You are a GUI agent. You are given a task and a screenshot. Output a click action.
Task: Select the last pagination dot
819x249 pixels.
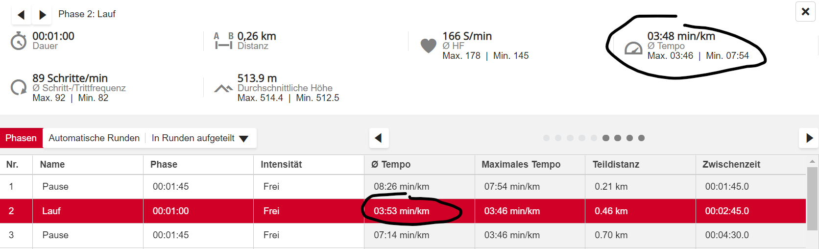[x=641, y=138]
